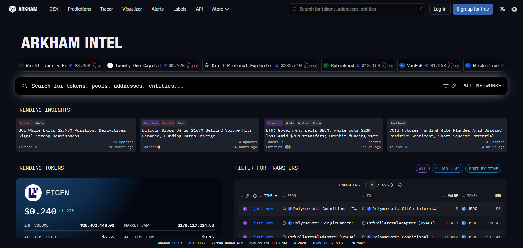Open first transfer's transaction icon
Screen dimensions: 523x248
245,209
